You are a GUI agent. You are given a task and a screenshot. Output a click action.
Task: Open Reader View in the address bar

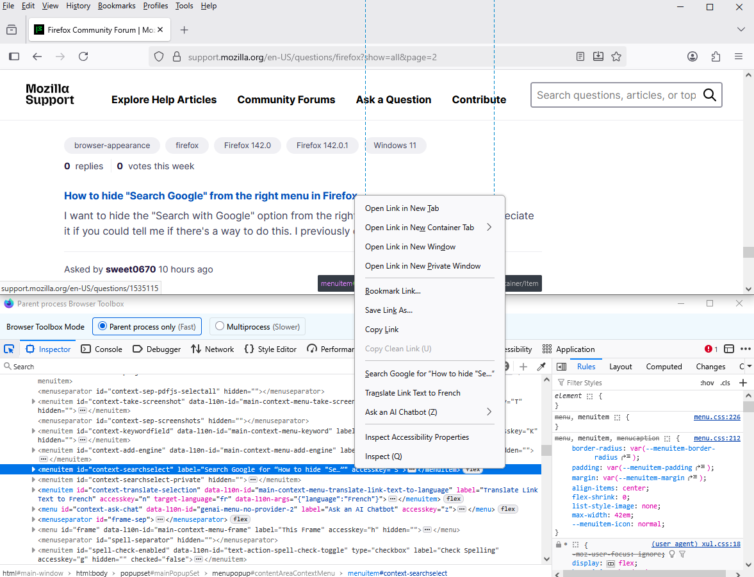(580, 56)
